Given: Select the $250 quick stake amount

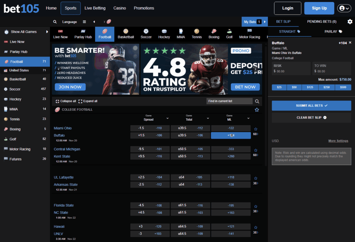Looking at the screenshot, I should (x=327, y=87).
